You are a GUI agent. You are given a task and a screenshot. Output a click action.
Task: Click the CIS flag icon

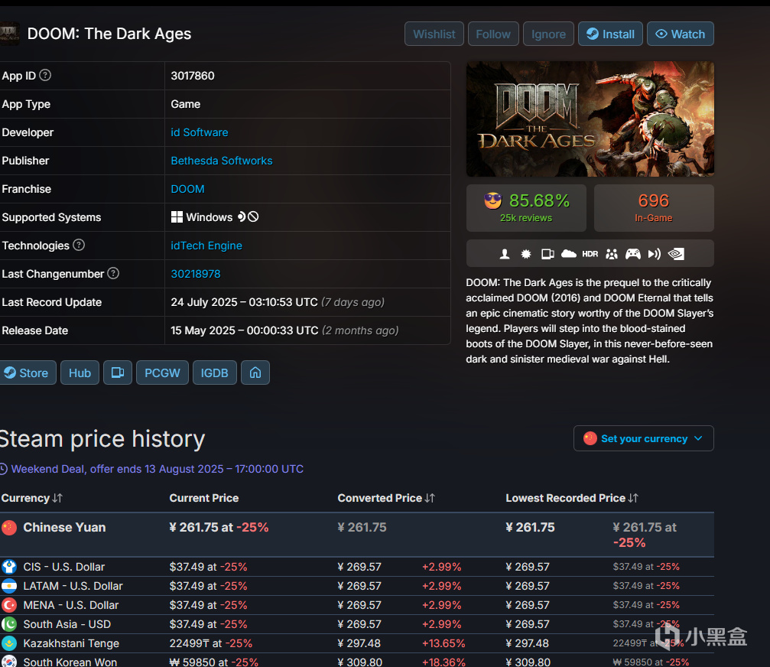pos(8,567)
